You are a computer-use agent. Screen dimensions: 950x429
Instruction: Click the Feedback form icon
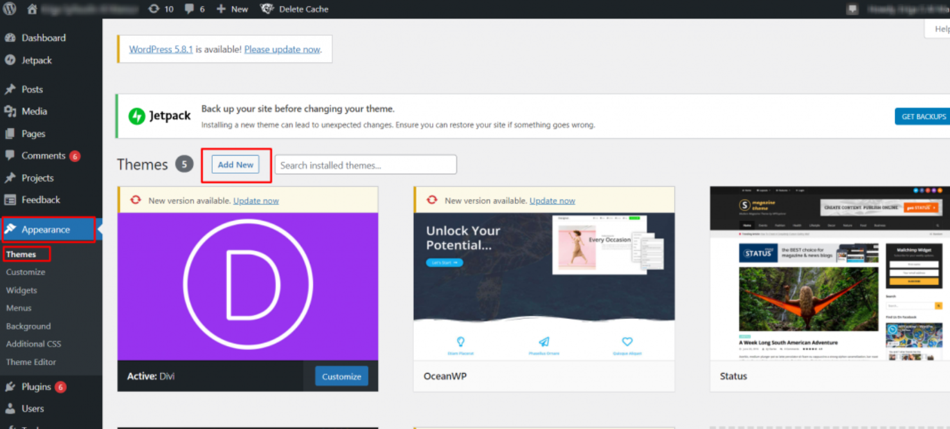pyautogui.click(x=10, y=200)
